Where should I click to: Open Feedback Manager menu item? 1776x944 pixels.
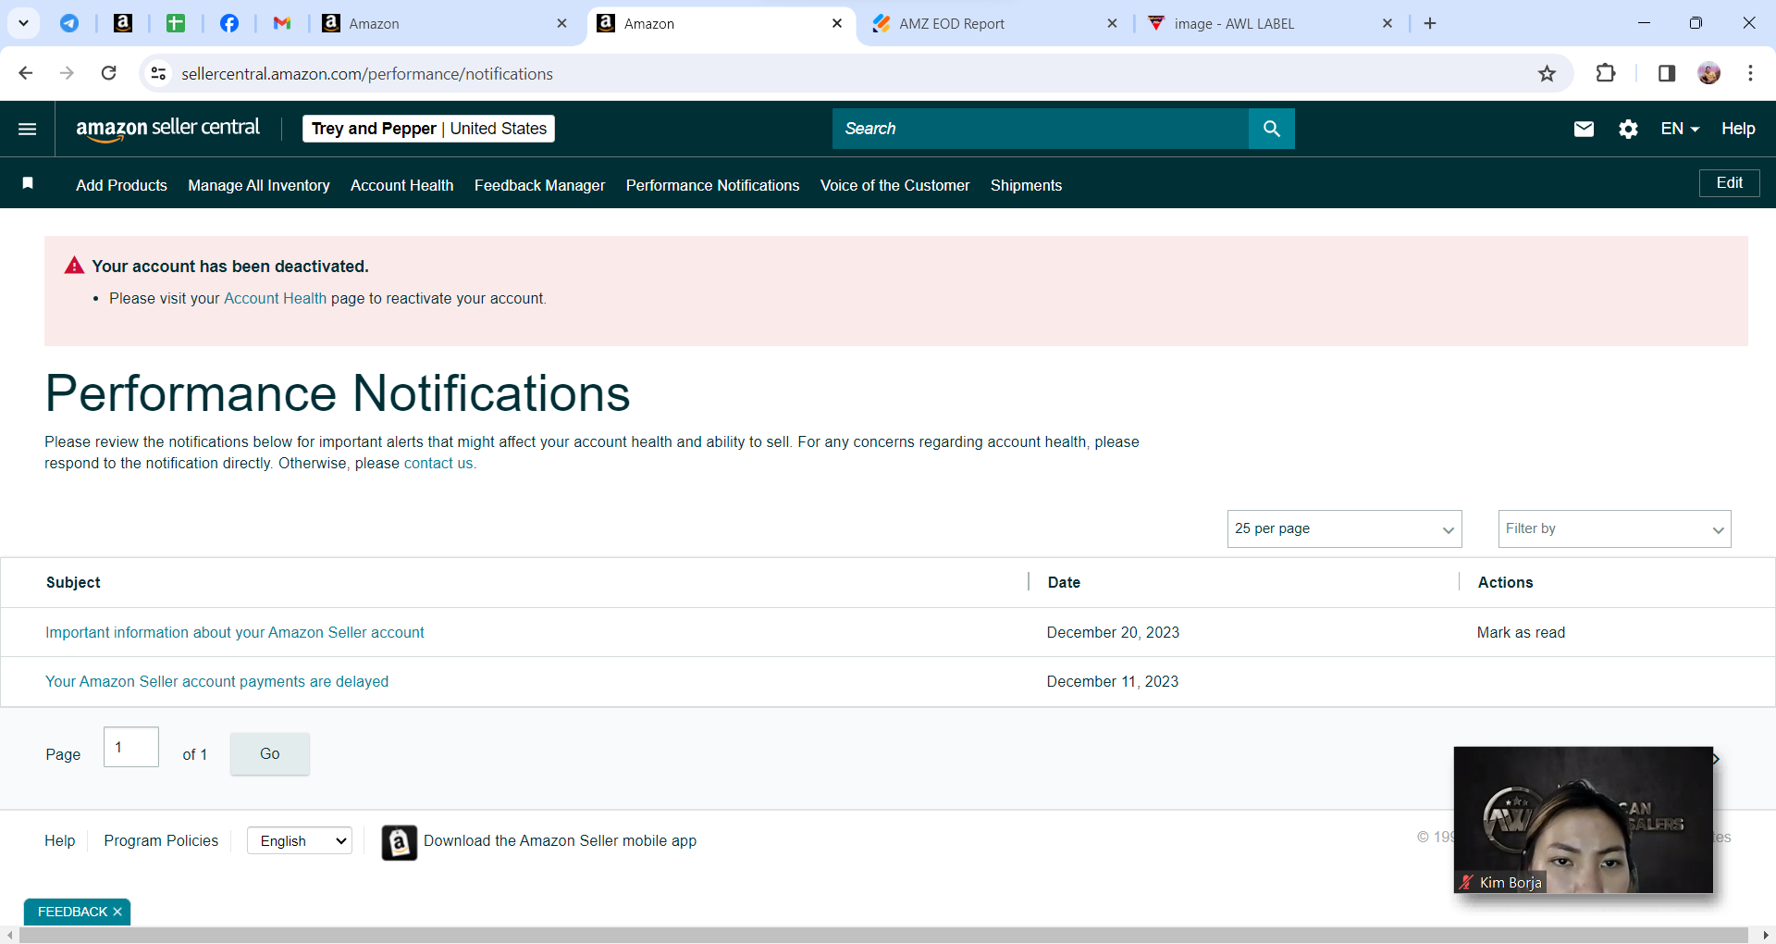pyautogui.click(x=540, y=185)
